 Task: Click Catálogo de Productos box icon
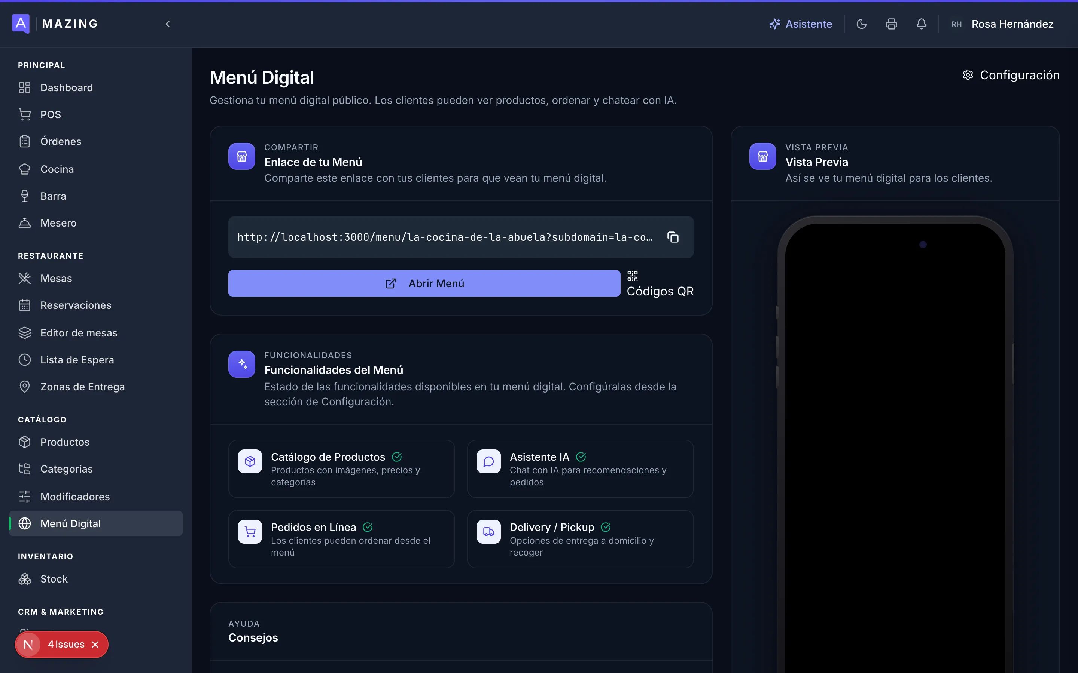click(x=250, y=462)
